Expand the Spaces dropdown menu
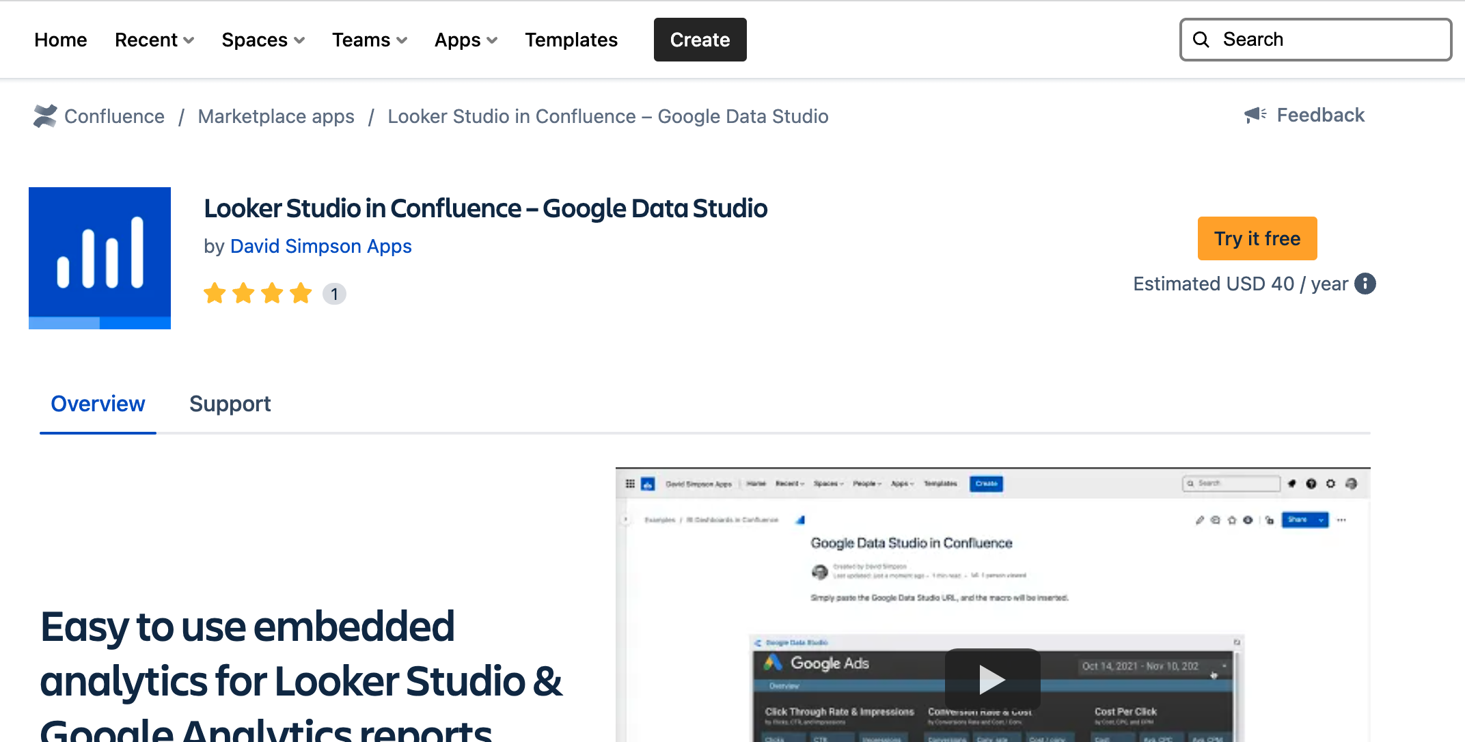Screen dimensions: 1465x742 (263, 40)
